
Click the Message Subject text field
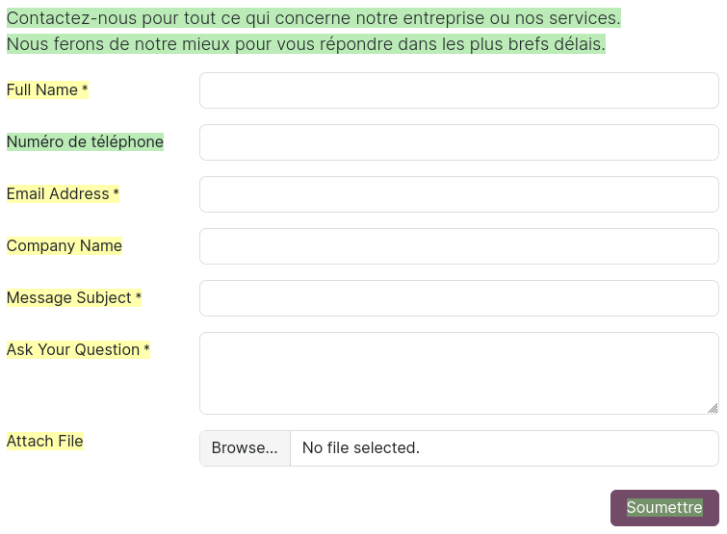tap(458, 298)
